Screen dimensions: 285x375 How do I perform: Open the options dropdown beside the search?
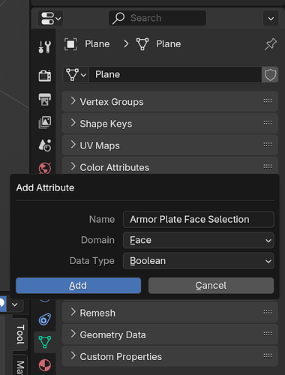(271, 18)
